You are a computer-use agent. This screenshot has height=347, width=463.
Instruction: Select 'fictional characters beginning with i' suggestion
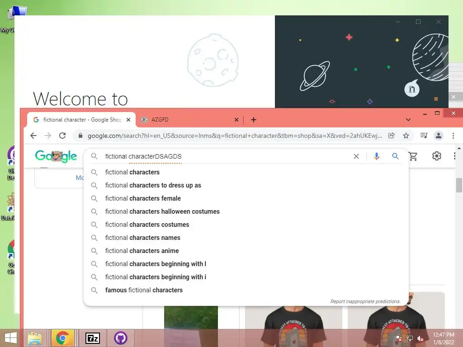[246, 277]
